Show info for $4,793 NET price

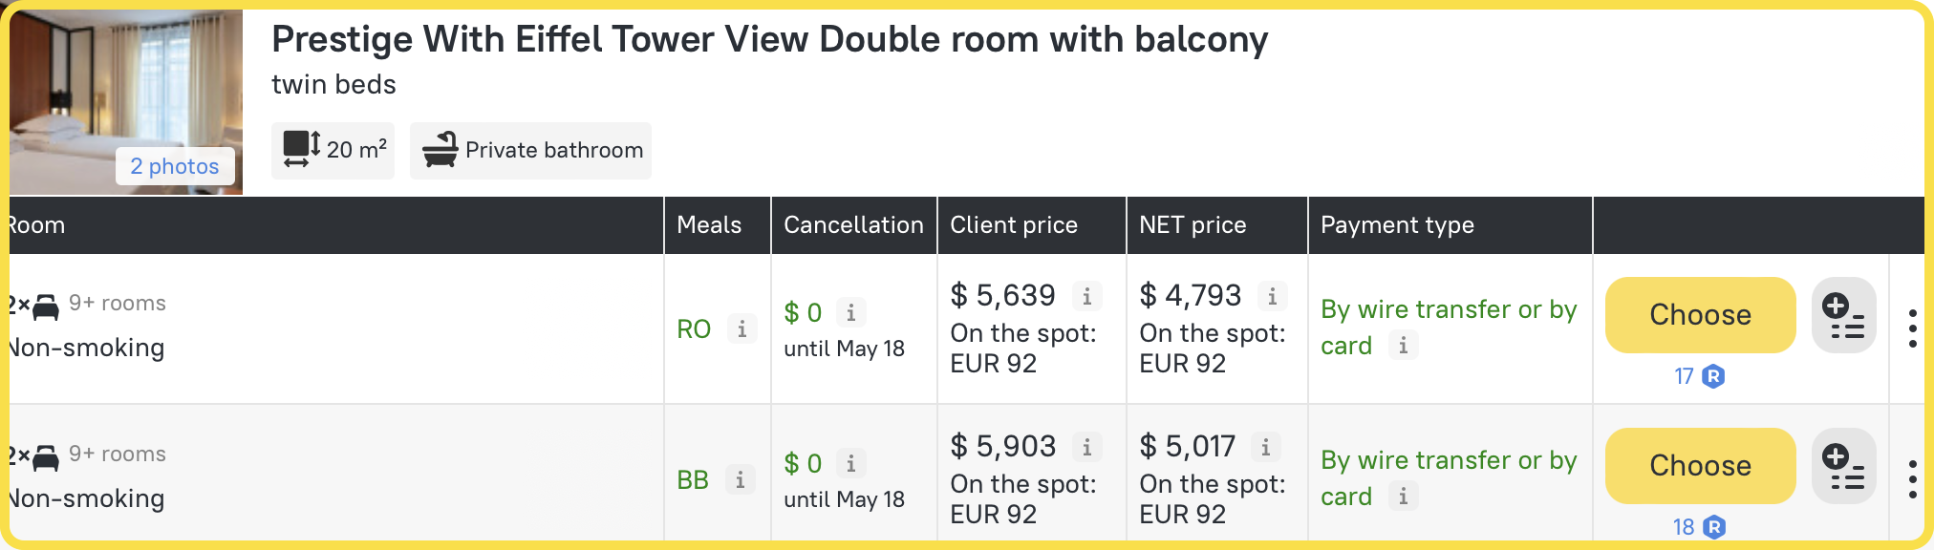[1272, 297]
